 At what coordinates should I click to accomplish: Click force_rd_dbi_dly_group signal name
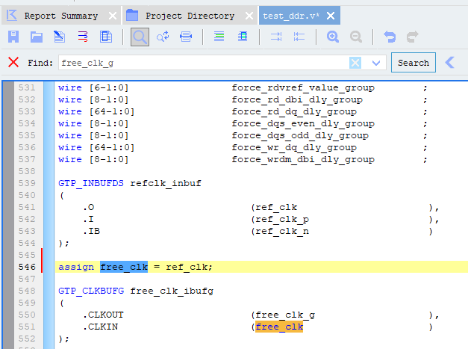[x=297, y=99]
